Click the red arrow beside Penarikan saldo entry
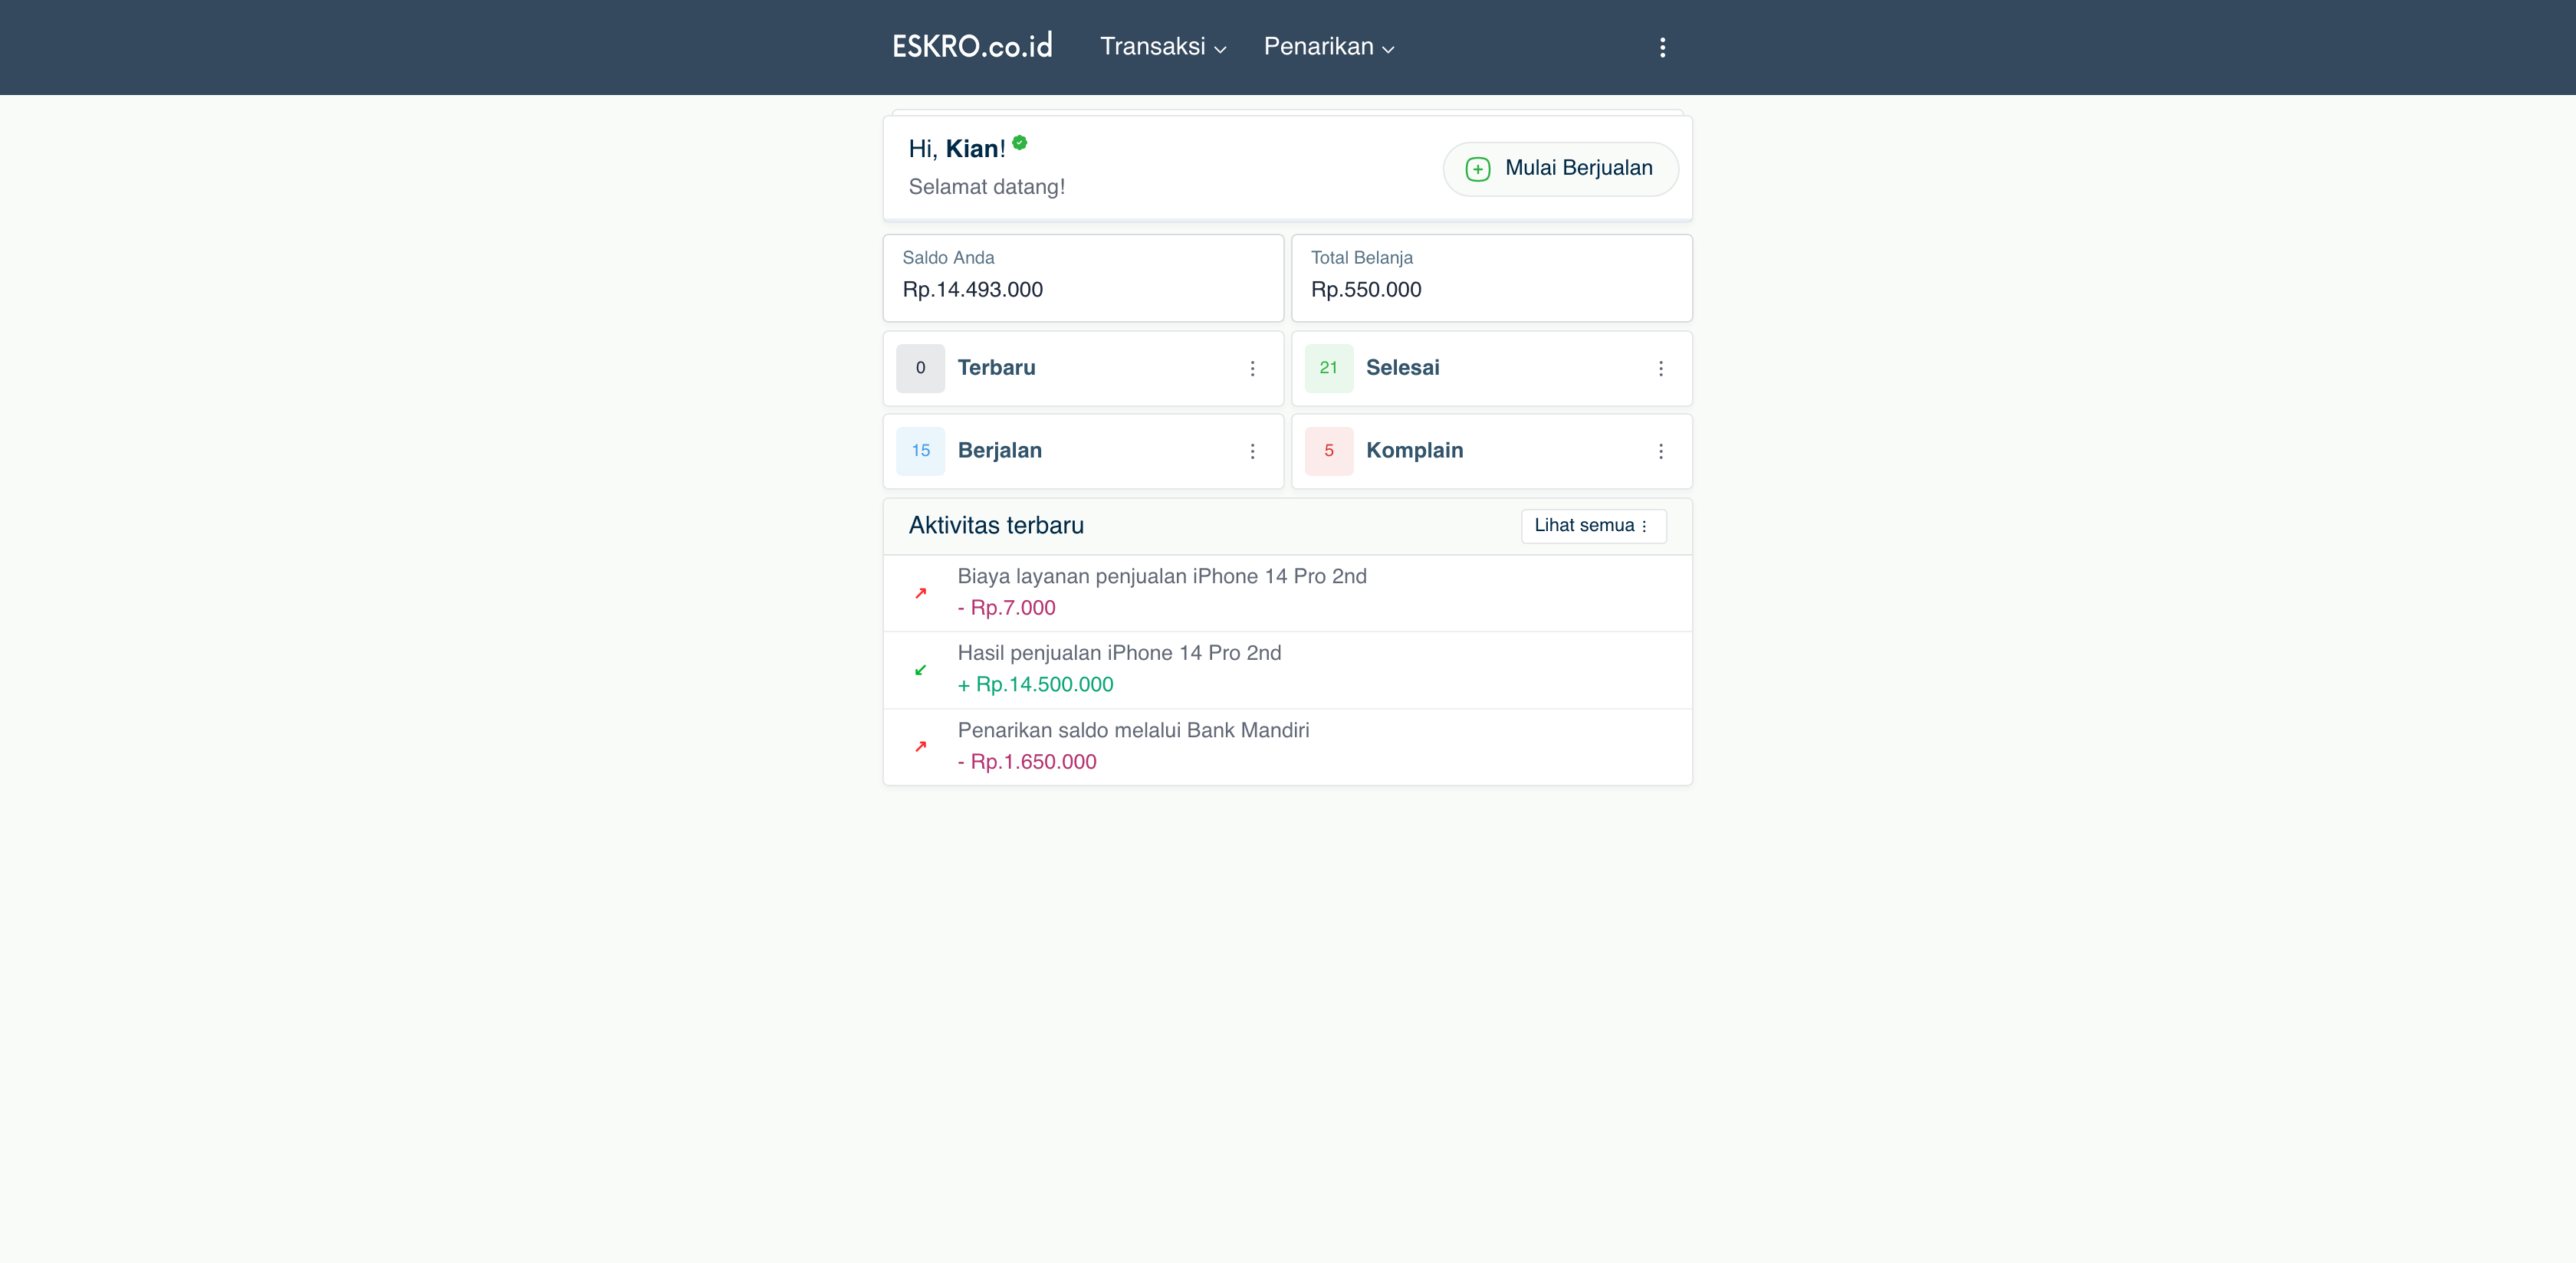Image resolution: width=2576 pixels, height=1263 pixels. coord(920,746)
